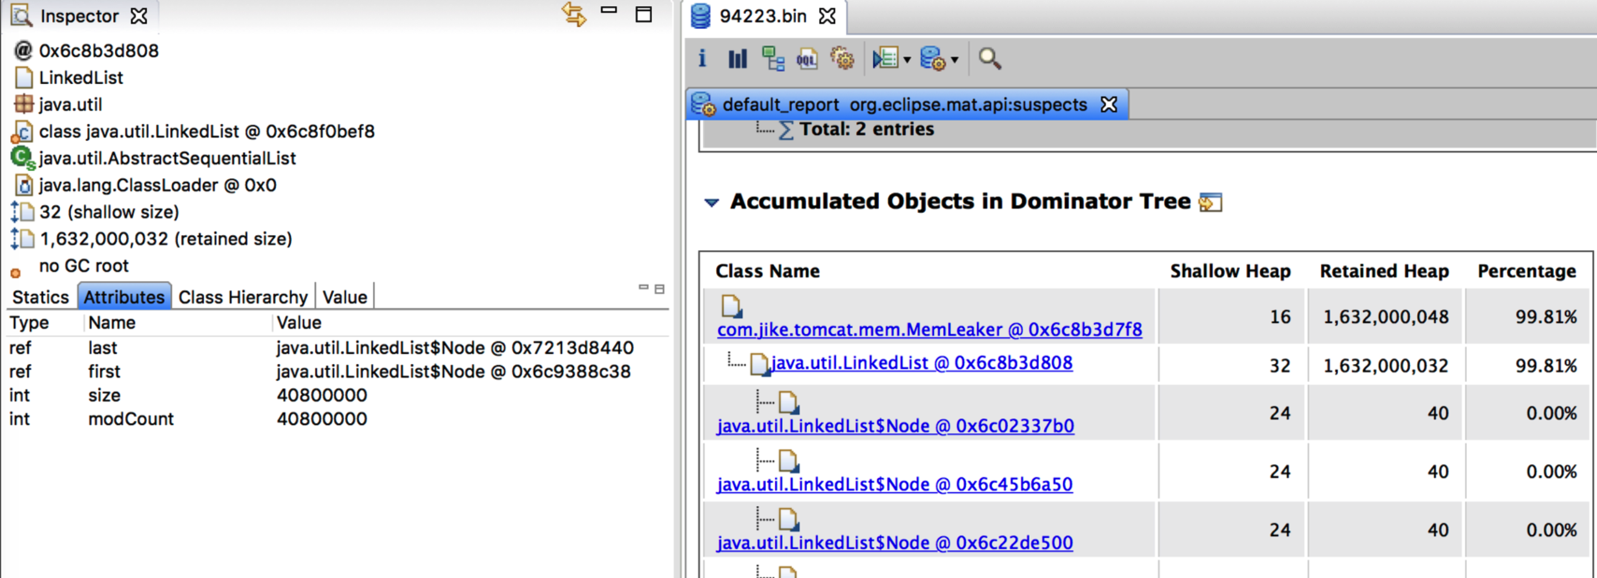This screenshot has height=578, width=1597.
Task: Close the default_report suspects tab
Action: click(1108, 105)
